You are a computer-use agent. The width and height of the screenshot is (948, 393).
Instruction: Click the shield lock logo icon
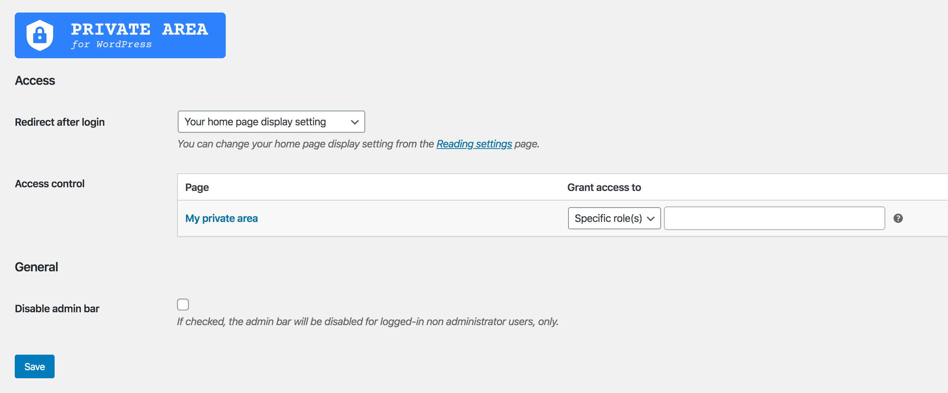tap(40, 35)
